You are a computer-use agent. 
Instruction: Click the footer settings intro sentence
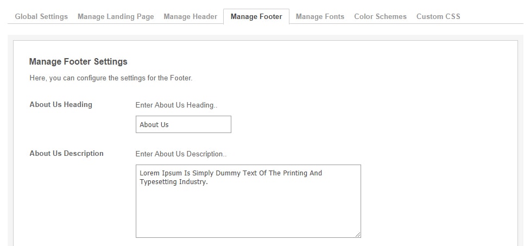(111, 78)
